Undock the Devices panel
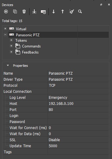This screenshot has width=112, height=159. coord(101,5)
